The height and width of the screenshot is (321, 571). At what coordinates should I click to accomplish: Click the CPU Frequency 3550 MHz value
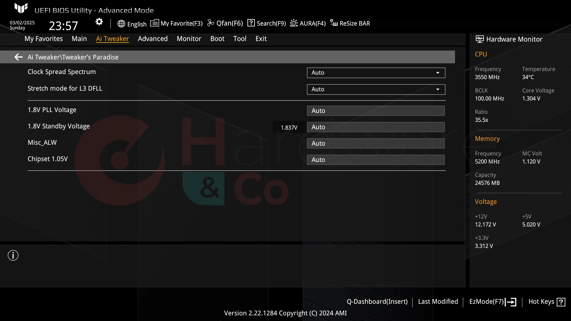click(x=487, y=77)
